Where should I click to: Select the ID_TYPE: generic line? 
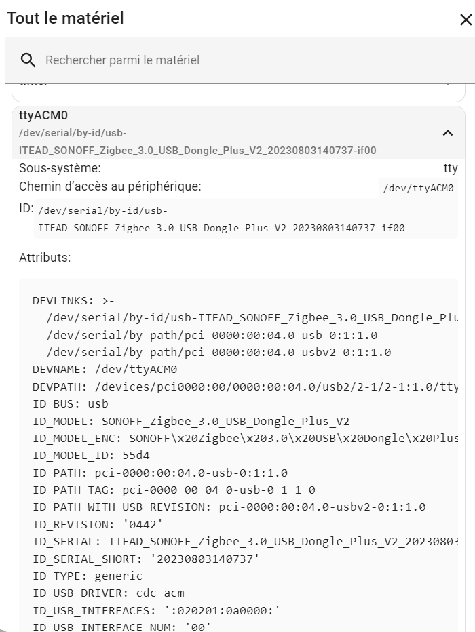pyautogui.click(x=88, y=576)
